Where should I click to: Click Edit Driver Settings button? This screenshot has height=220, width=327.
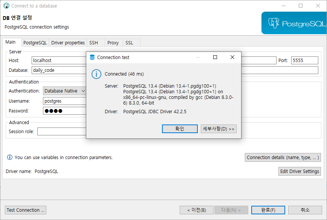tap(299, 171)
